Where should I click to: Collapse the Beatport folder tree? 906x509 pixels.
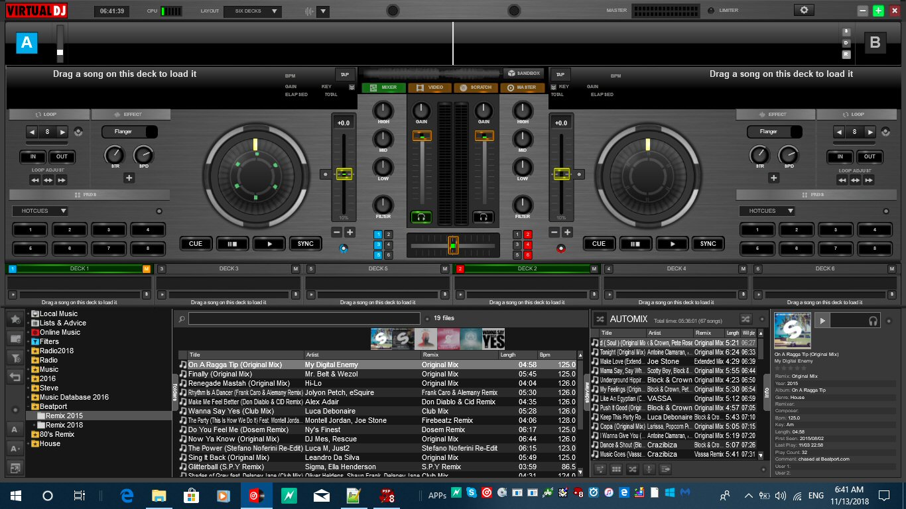tap(29, 406)
